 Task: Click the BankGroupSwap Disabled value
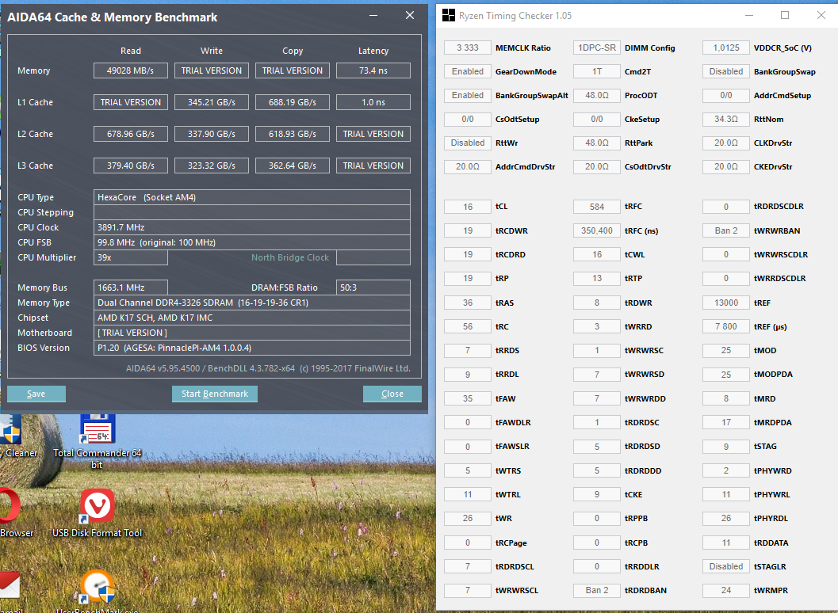[726, 71]
